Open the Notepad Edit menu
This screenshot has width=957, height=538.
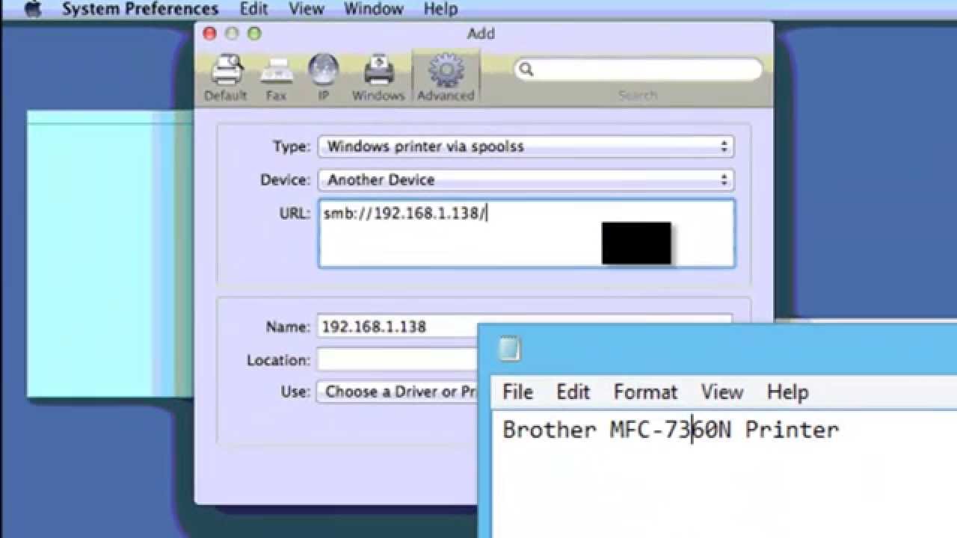pos(573,392)
